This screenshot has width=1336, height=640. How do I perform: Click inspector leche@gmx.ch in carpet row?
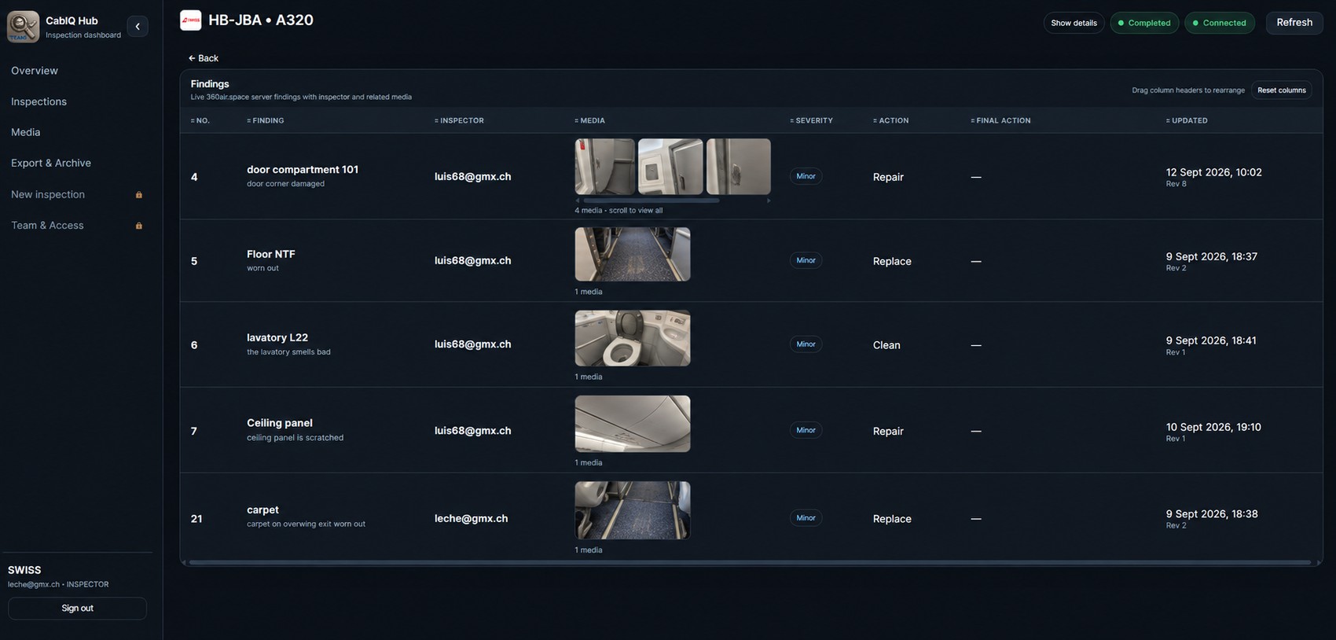point(471,519)
